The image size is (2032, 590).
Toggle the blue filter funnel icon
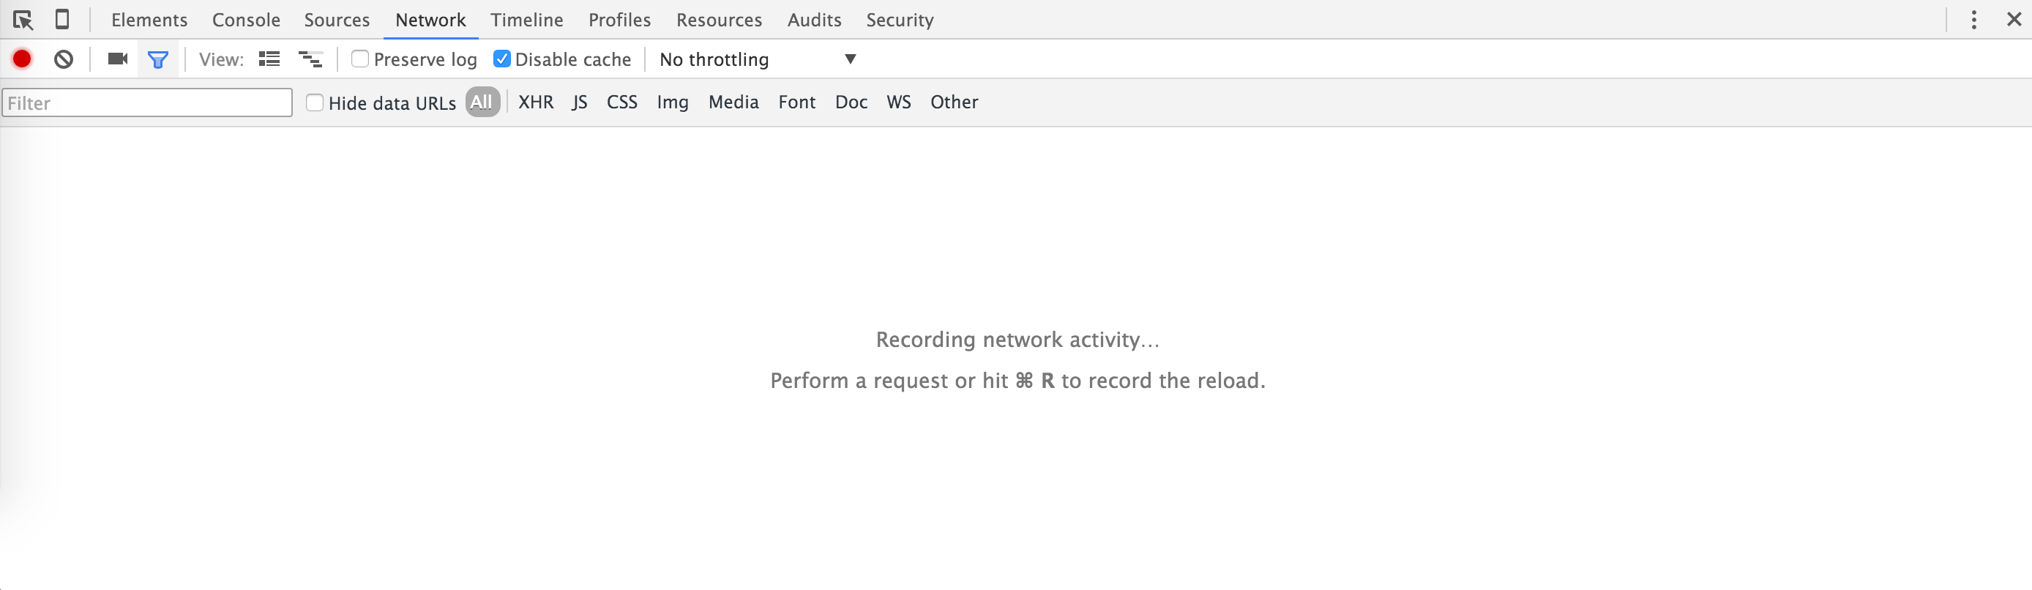[158, 59]
